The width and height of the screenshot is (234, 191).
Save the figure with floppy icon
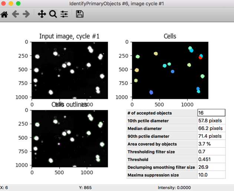80,14
